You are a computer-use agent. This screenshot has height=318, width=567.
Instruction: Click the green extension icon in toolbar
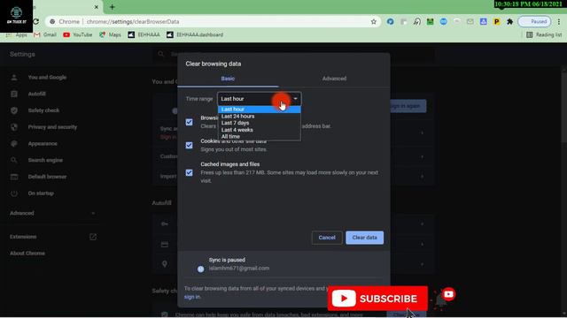430,22
